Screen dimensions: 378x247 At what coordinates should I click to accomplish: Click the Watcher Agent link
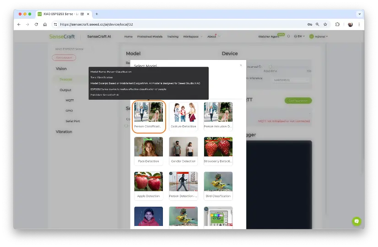(x=268, y=37)
